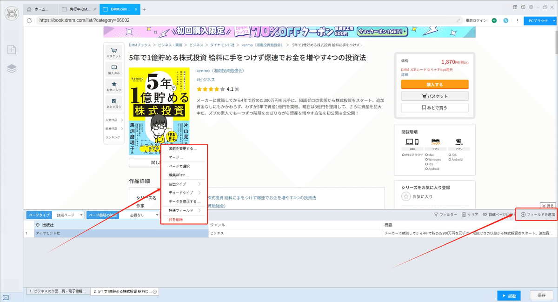Screen dimensions: 558x302
Task: Expand the 特殊フィールド submenu
Action: 184,210
